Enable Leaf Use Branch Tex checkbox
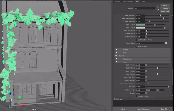The width and height of the screenshot is (174, 111). click(x=137, y=40)
